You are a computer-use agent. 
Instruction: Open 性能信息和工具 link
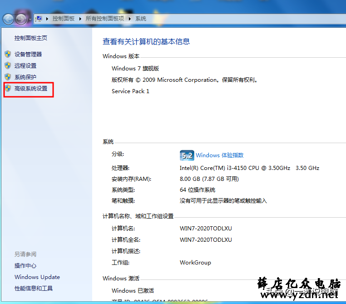tap(34, 289)
